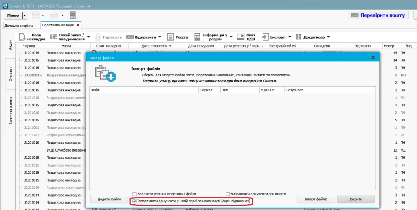The image size is (417, 210).
Task: Click the Підписати lock icon
Action: pos(98,37)
